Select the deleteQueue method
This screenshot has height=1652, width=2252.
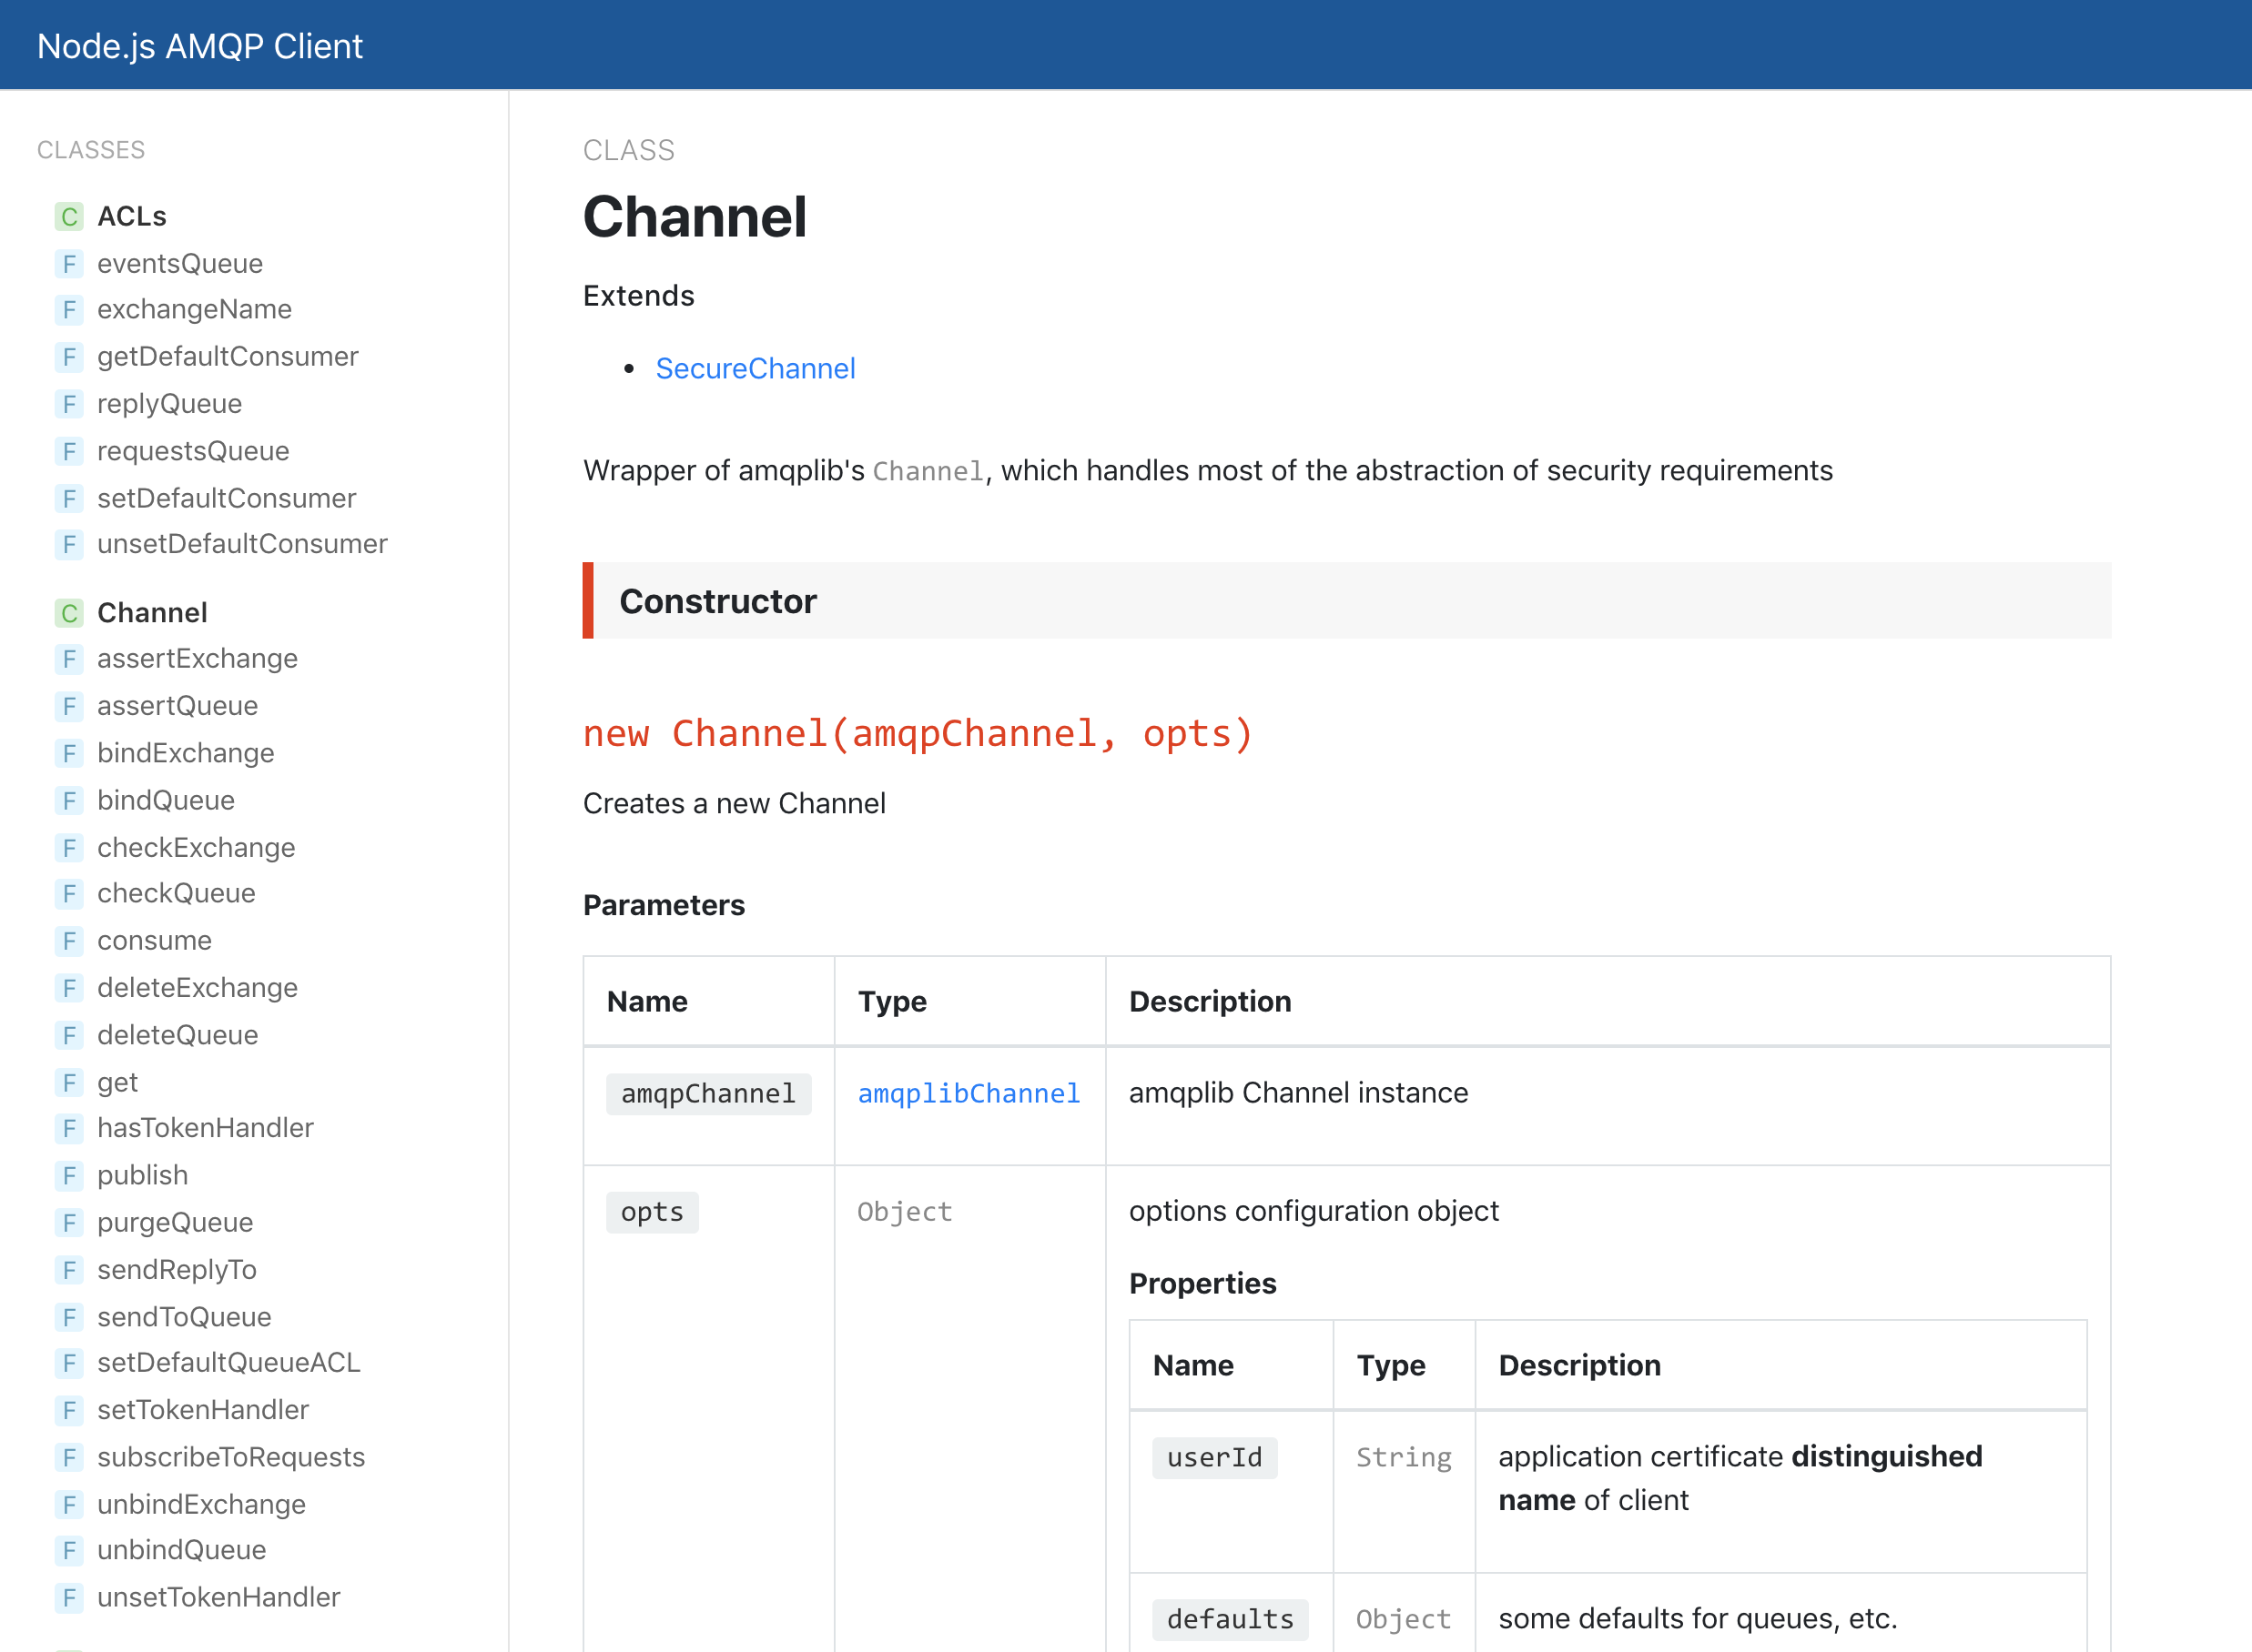pos(178,1035)
